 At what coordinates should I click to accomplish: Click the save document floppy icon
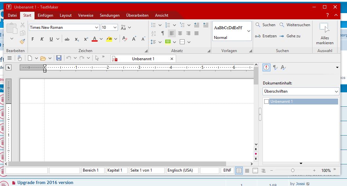59,58
